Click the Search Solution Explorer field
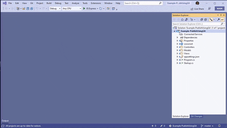This screenshot has width=227, height=128. pos(196,24)
